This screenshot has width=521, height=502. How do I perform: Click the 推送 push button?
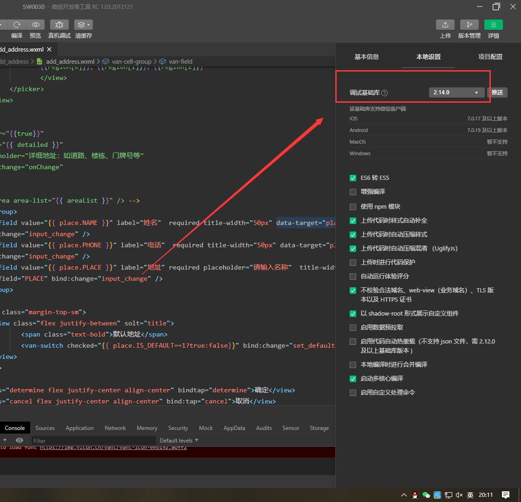pyautogui.click(x=497, y=92)
